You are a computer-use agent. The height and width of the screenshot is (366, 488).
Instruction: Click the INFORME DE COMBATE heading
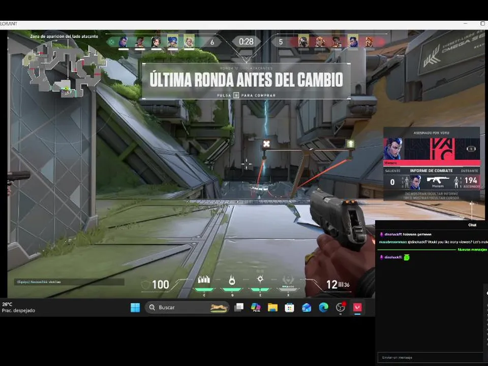pos(432,171)
